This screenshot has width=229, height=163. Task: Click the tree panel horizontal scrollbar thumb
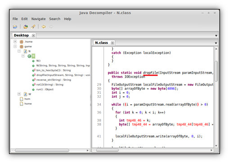[42, 150]
